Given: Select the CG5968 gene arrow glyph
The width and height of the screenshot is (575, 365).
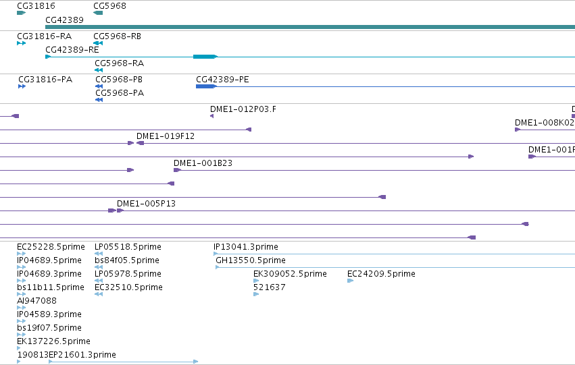Looking at the screenshot, I should click(x=98, y=13).
